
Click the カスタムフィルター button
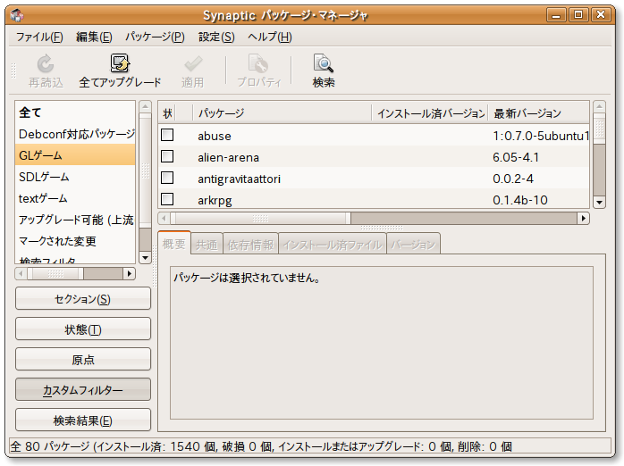pos(83,390)
